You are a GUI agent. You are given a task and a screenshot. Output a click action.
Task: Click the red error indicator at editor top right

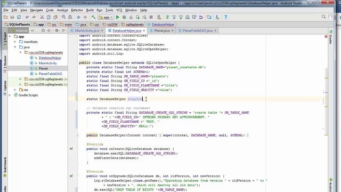[x=326, y=37]
